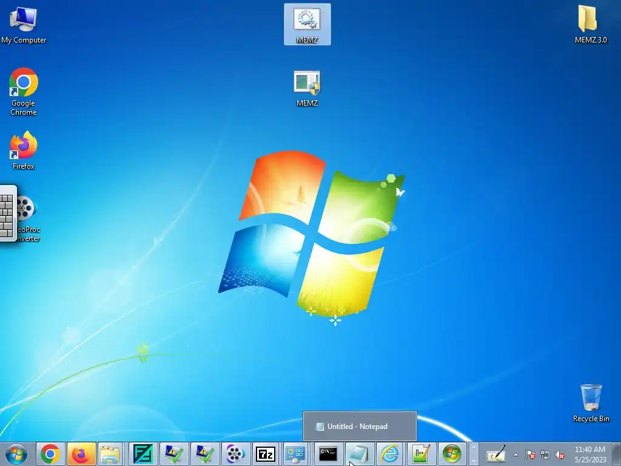Select the Firefox desktop shortcut
This screenshot has height=466, width=621.
(24, 150)
